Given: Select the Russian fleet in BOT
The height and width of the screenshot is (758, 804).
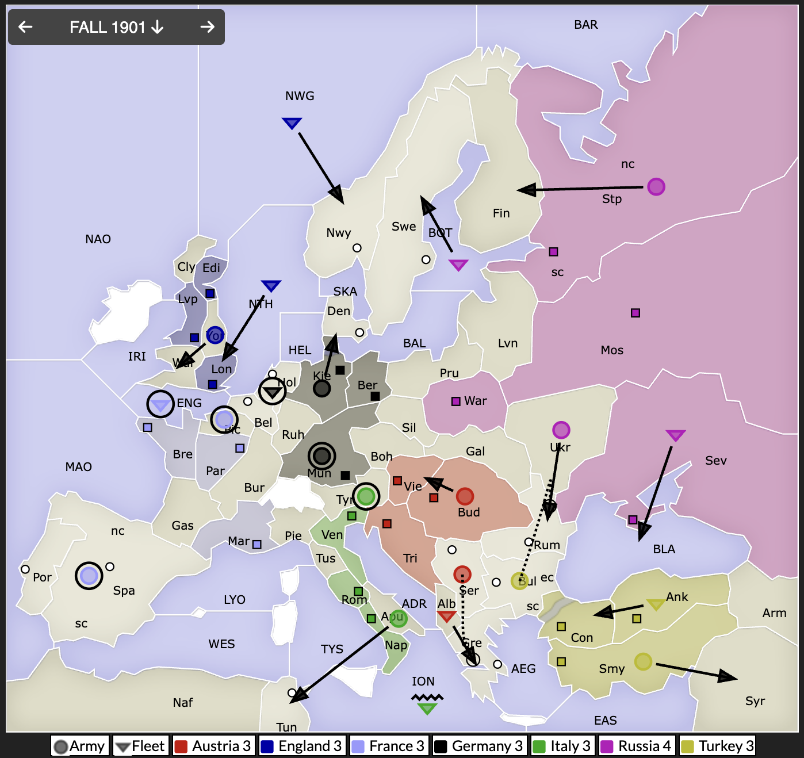Looking at the screenshot, I should pyautogui.click(x=458, y=265).
